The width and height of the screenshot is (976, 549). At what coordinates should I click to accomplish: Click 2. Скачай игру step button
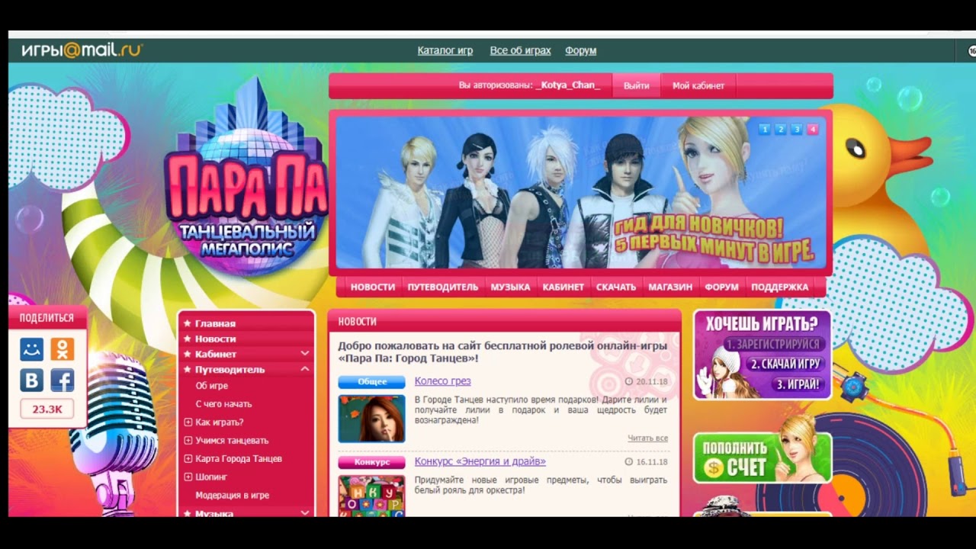tap(784, 364)
